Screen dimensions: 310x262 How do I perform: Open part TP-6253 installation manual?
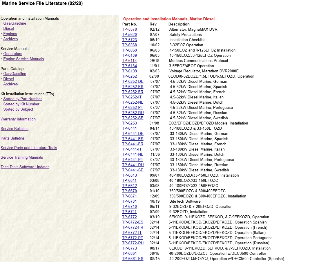[130, 123]
